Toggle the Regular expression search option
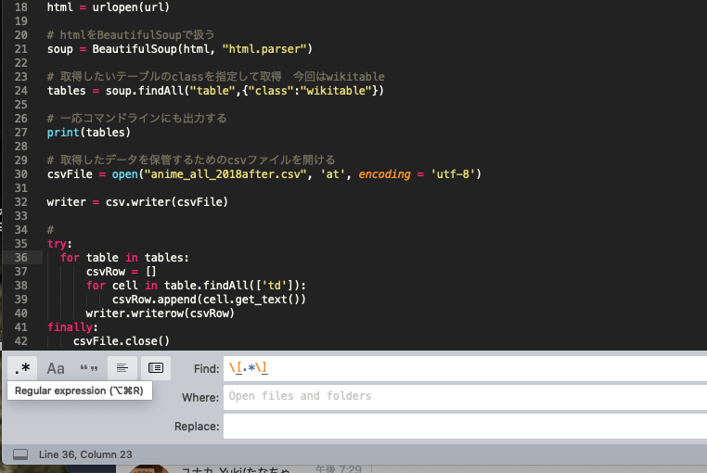This screenshot has height=473, width=707. pyautogui.click(x=24, y=368)
